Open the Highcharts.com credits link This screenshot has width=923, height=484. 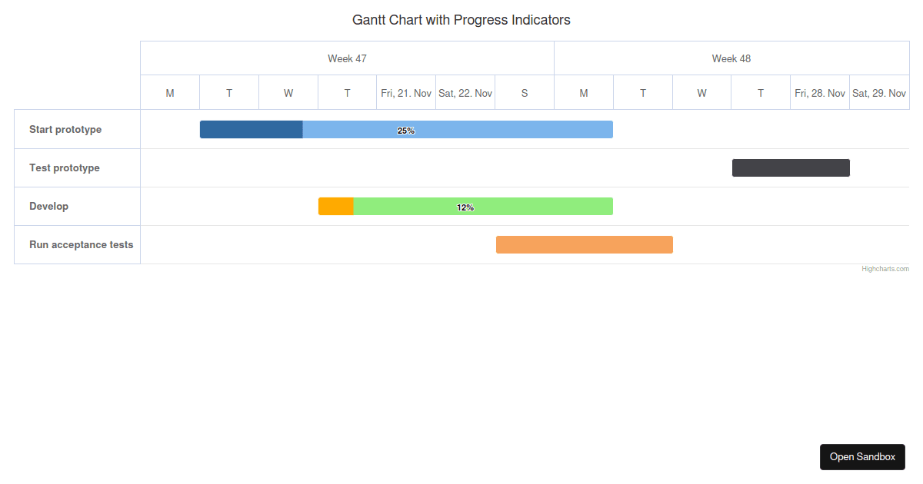[x=885, y=269]
